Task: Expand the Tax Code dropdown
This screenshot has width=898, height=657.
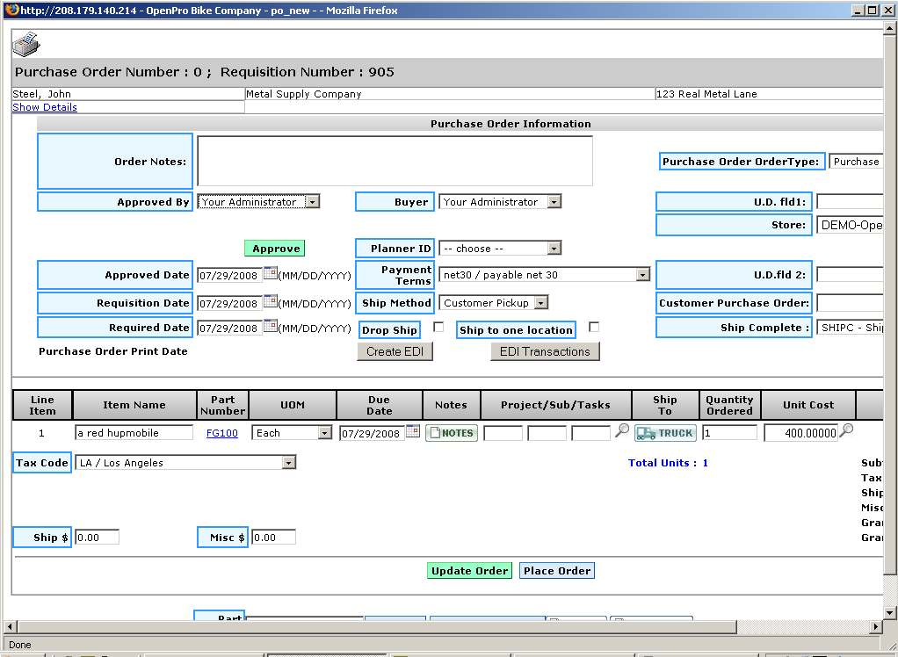Action: tap(288, 463)
